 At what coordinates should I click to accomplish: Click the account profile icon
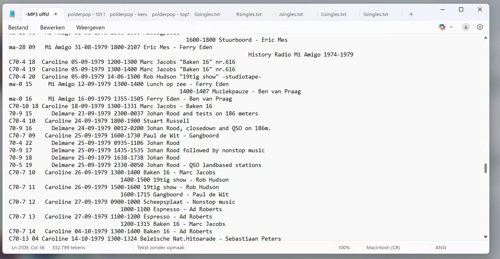click(x=466, y=27)
